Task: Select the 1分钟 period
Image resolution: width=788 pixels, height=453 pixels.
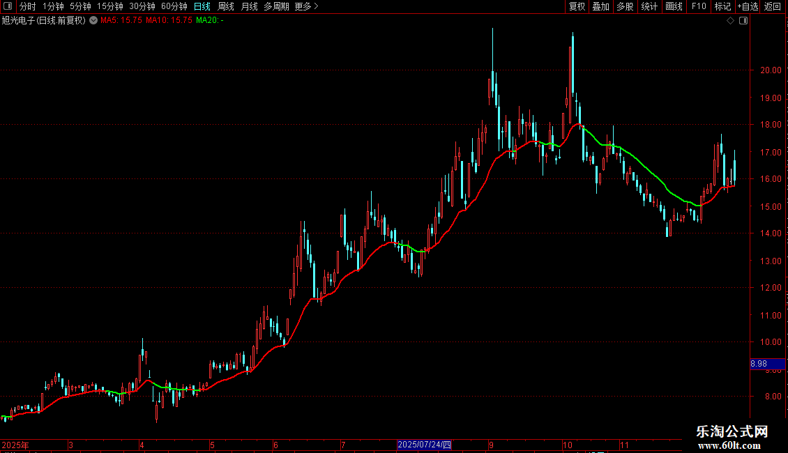Action: (x=53, y=6)
